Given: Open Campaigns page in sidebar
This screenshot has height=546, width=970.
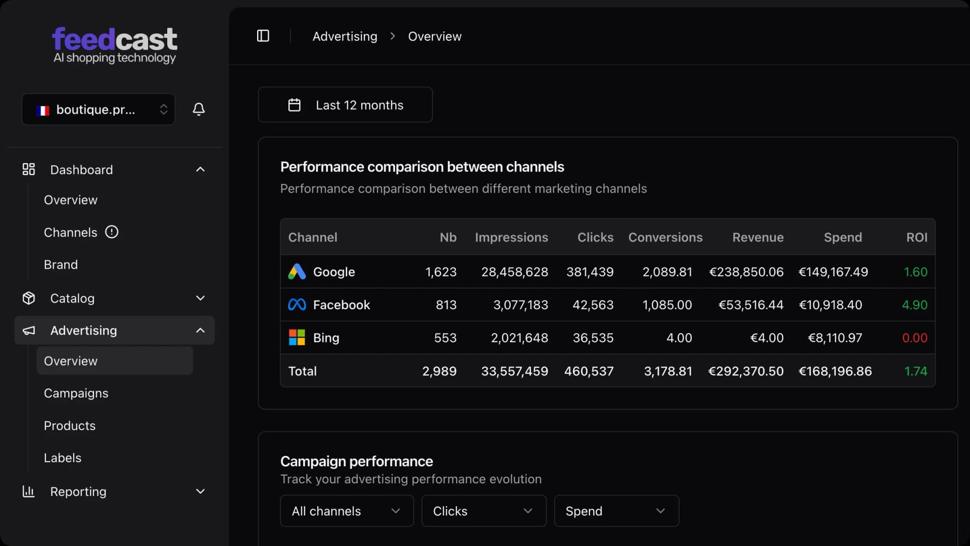Looking at the screenshot, I should [76, 393].
